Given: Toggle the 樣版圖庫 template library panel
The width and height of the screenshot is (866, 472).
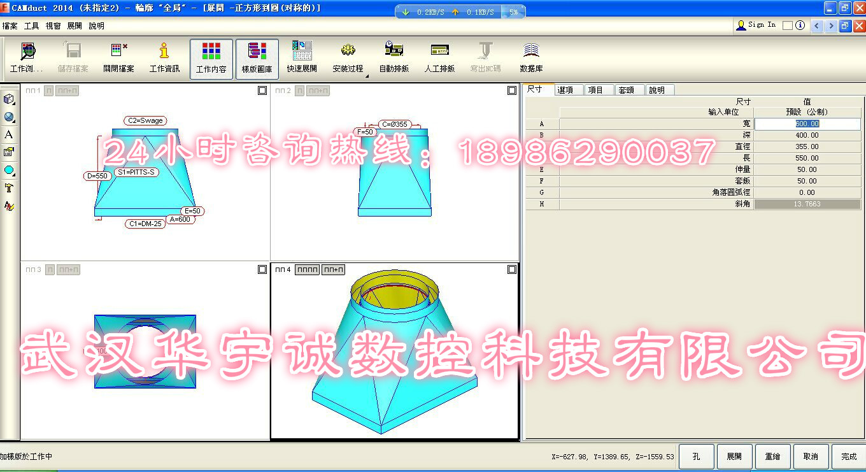Looking at the screenshot, I should 257,59.
